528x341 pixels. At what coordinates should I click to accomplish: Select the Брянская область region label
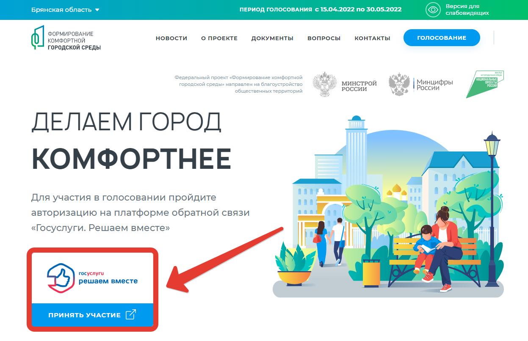[x=61, y=10]
